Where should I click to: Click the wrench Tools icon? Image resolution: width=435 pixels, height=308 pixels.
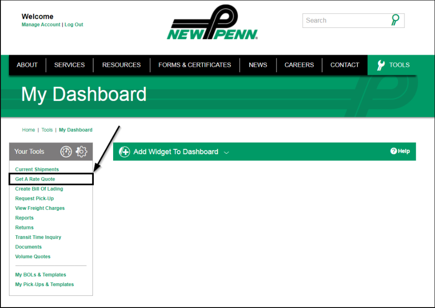[381, 65]
